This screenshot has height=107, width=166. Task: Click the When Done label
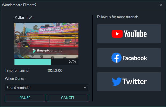click(x=14, y=78)
